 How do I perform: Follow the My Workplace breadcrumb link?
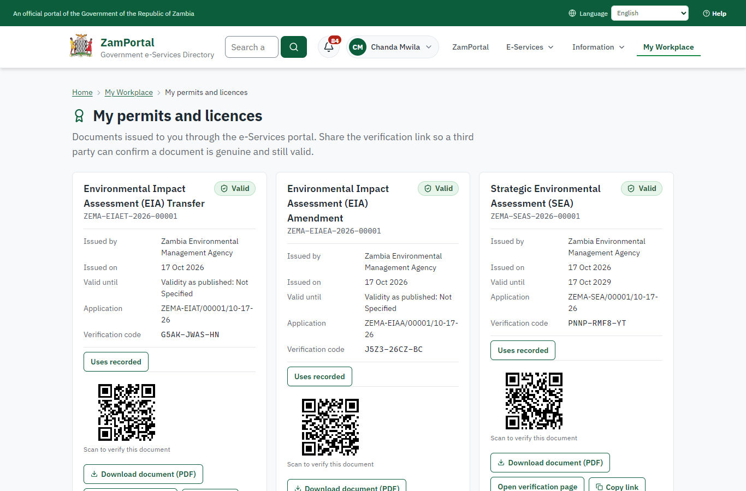coord(129,92)
